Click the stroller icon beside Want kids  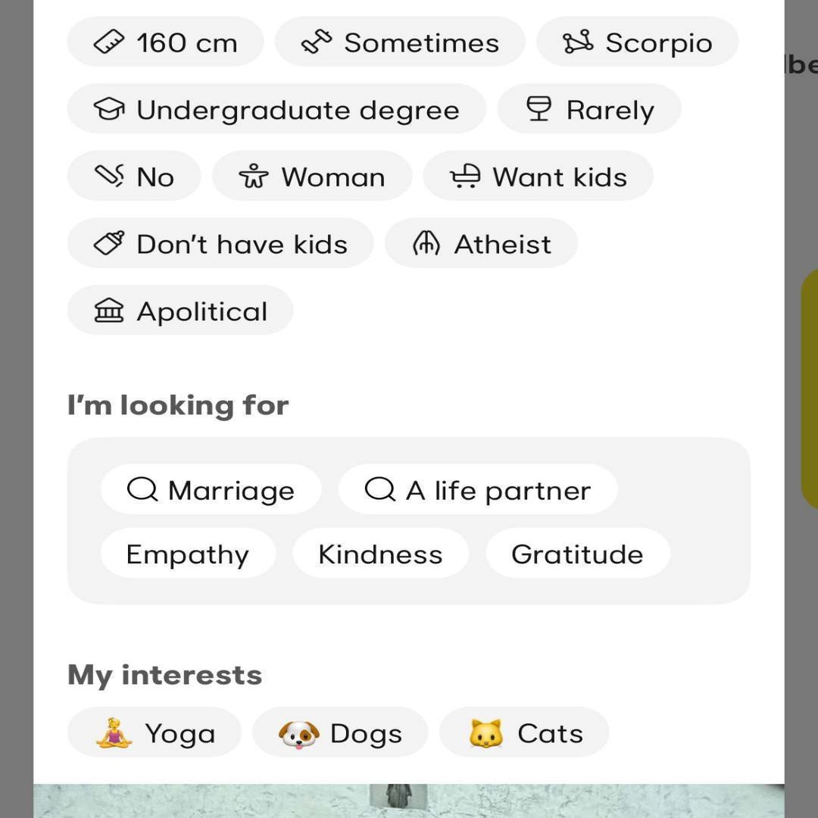click(x=465, y=176)
